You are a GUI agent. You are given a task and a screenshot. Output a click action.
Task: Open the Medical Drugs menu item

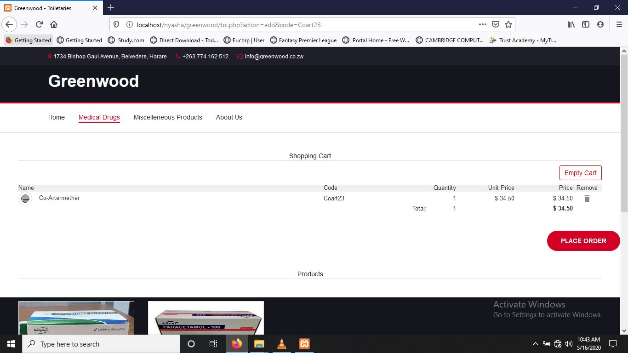pos(99,117)
